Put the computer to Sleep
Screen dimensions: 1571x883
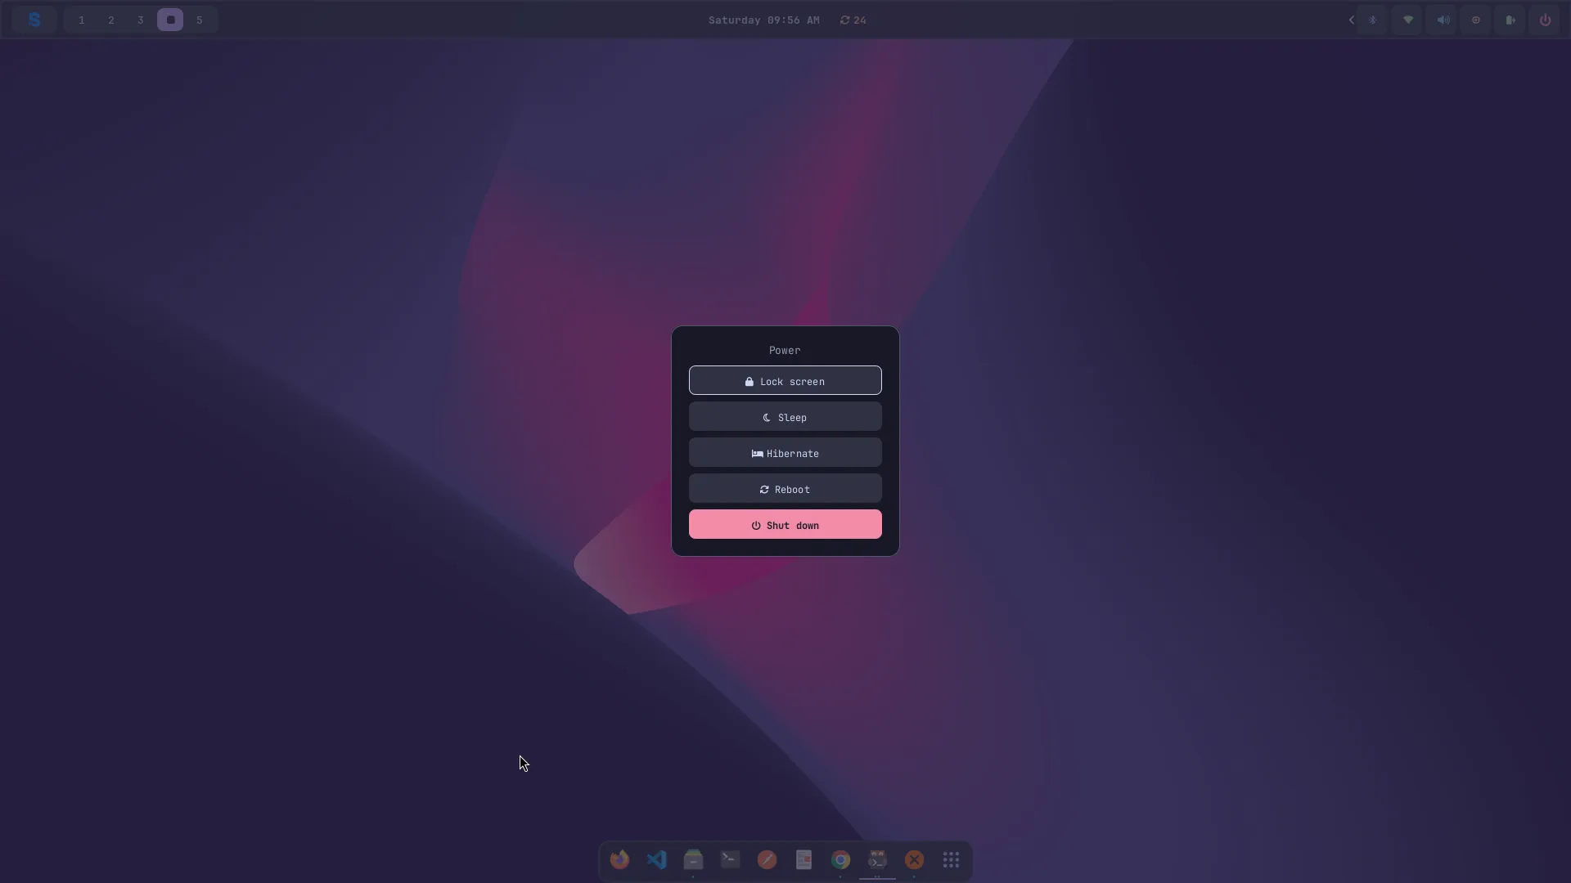785,417
